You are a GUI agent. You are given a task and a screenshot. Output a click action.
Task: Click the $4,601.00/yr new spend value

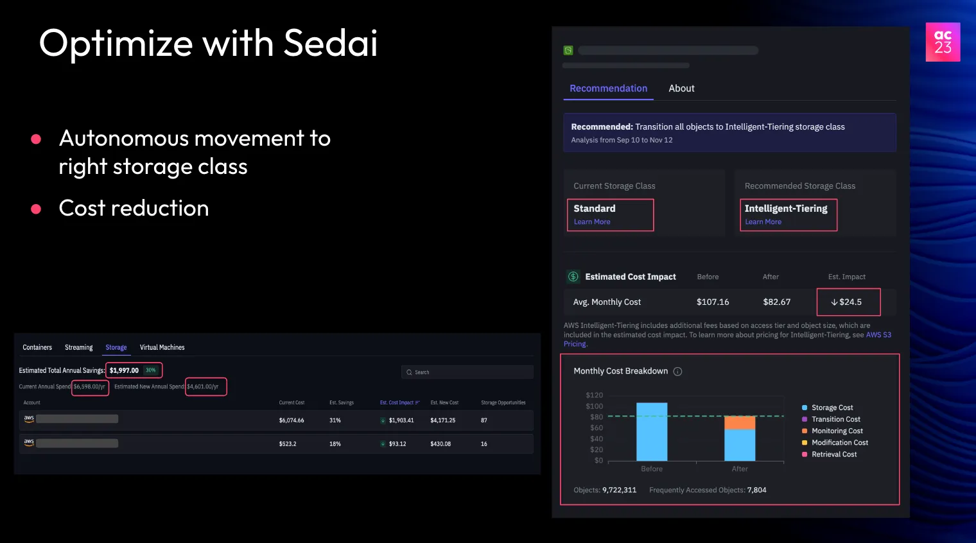click(x=203, y=386)
